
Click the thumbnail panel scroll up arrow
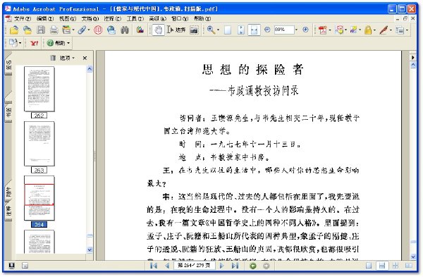tap(90, 69)
